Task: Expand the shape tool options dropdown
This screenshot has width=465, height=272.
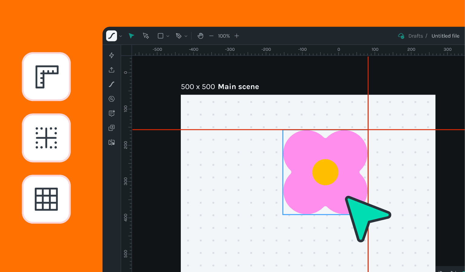Action: [x=168, y=36]
